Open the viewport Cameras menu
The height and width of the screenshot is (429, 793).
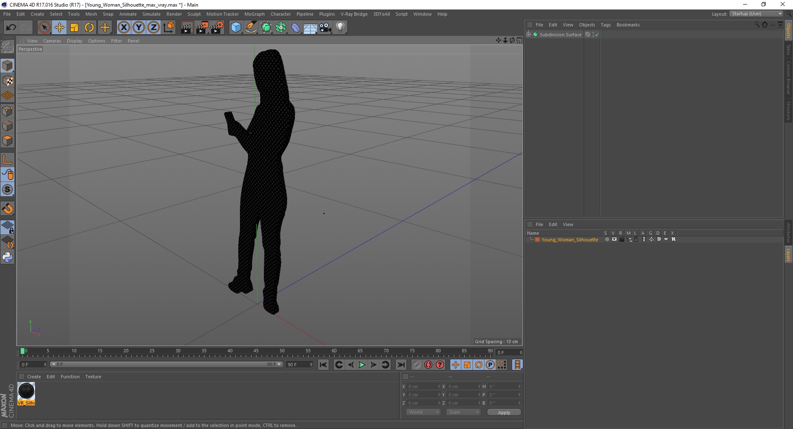point(52,41)
